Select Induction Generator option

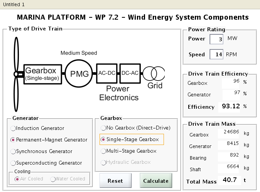coord(14,128)
